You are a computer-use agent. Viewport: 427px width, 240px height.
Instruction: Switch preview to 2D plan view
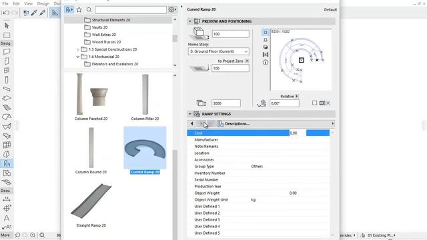266,32
